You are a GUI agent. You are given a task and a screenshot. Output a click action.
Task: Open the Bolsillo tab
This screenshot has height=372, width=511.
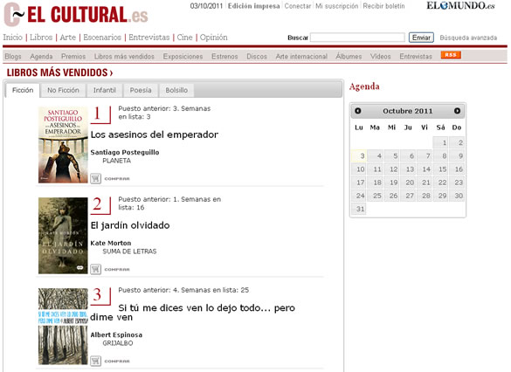click(x=176, y=90)
